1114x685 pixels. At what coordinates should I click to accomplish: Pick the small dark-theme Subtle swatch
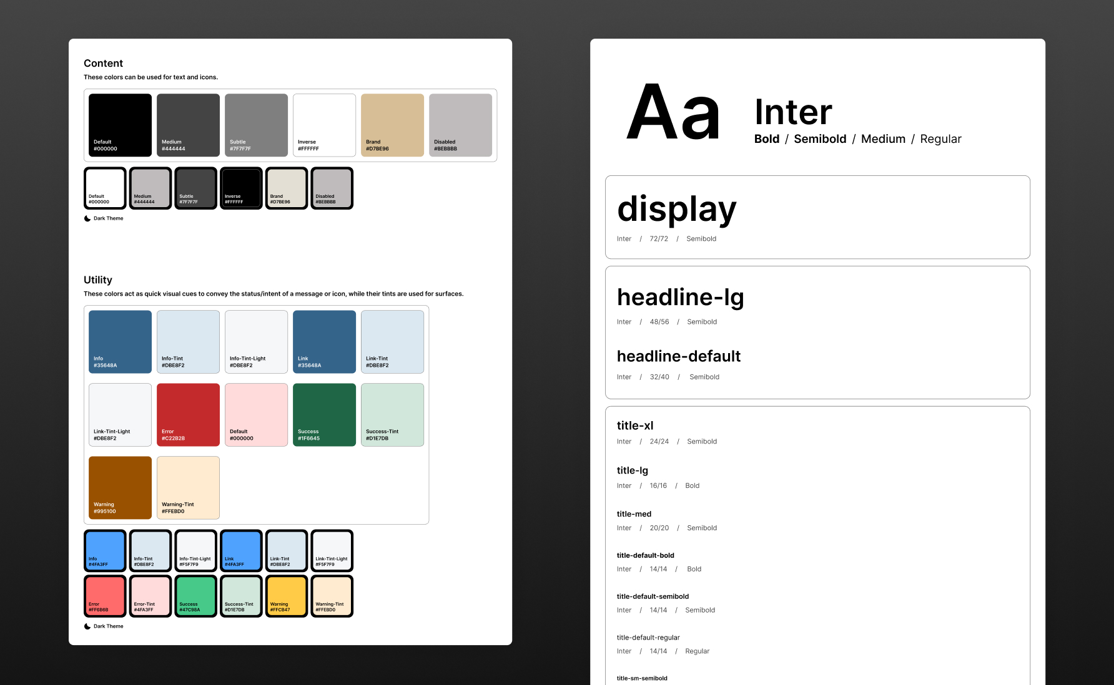pyautogui.click(x=196, y=188)
